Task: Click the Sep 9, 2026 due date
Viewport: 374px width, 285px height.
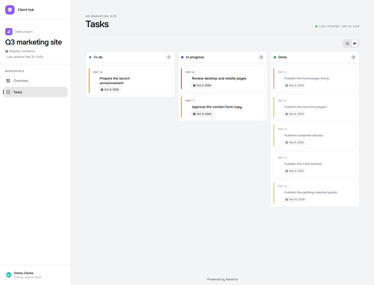Action: (x=295, y=171)
